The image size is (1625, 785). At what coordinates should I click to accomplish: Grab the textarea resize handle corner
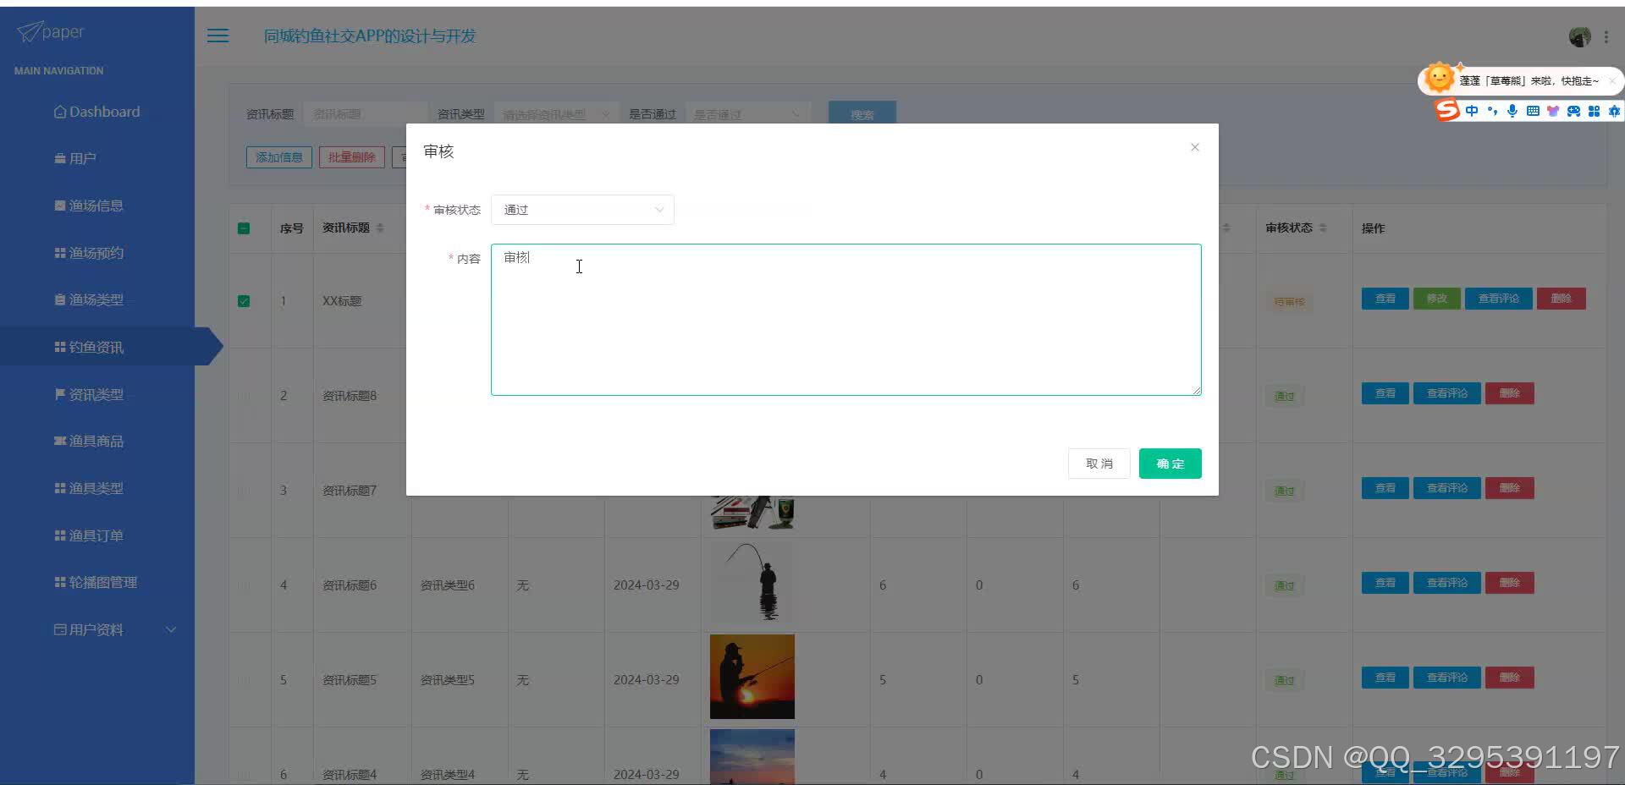(1197, 391)
